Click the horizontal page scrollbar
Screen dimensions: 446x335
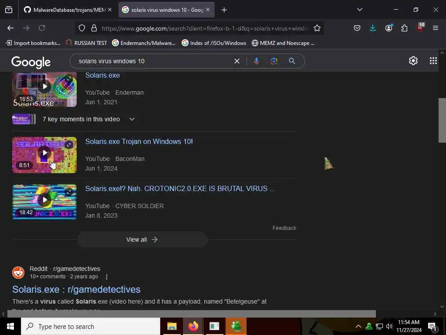[x=192, y=314]
